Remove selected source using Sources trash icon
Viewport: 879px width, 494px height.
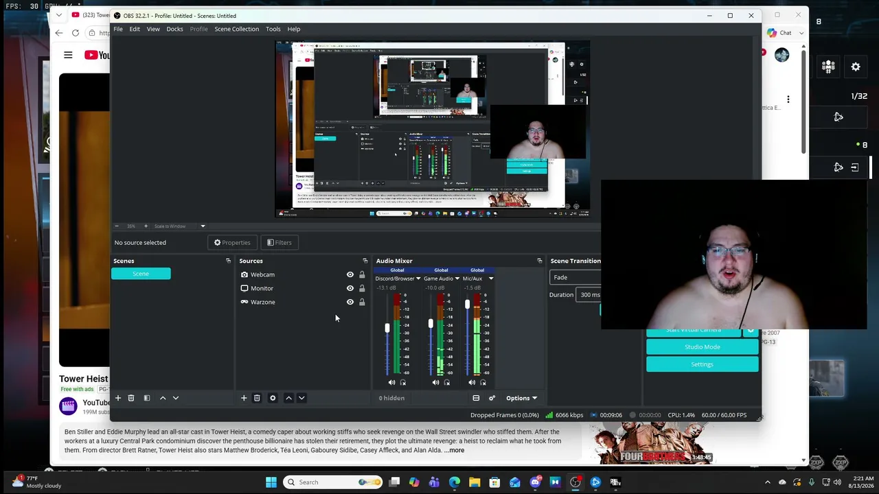257,398
